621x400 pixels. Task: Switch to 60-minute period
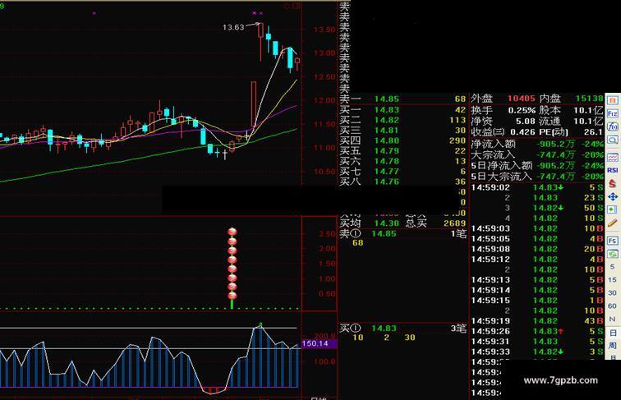tap(612, 306)
